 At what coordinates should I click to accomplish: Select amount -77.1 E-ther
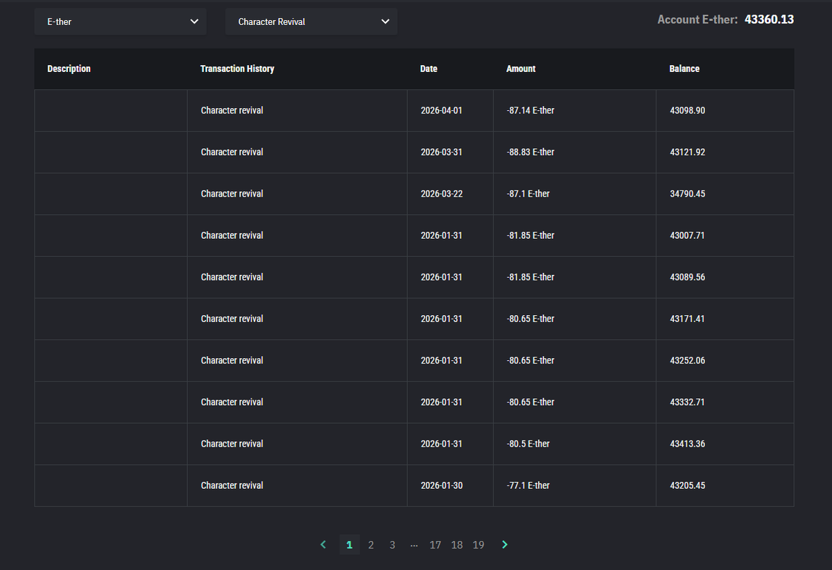pos(528,486)
